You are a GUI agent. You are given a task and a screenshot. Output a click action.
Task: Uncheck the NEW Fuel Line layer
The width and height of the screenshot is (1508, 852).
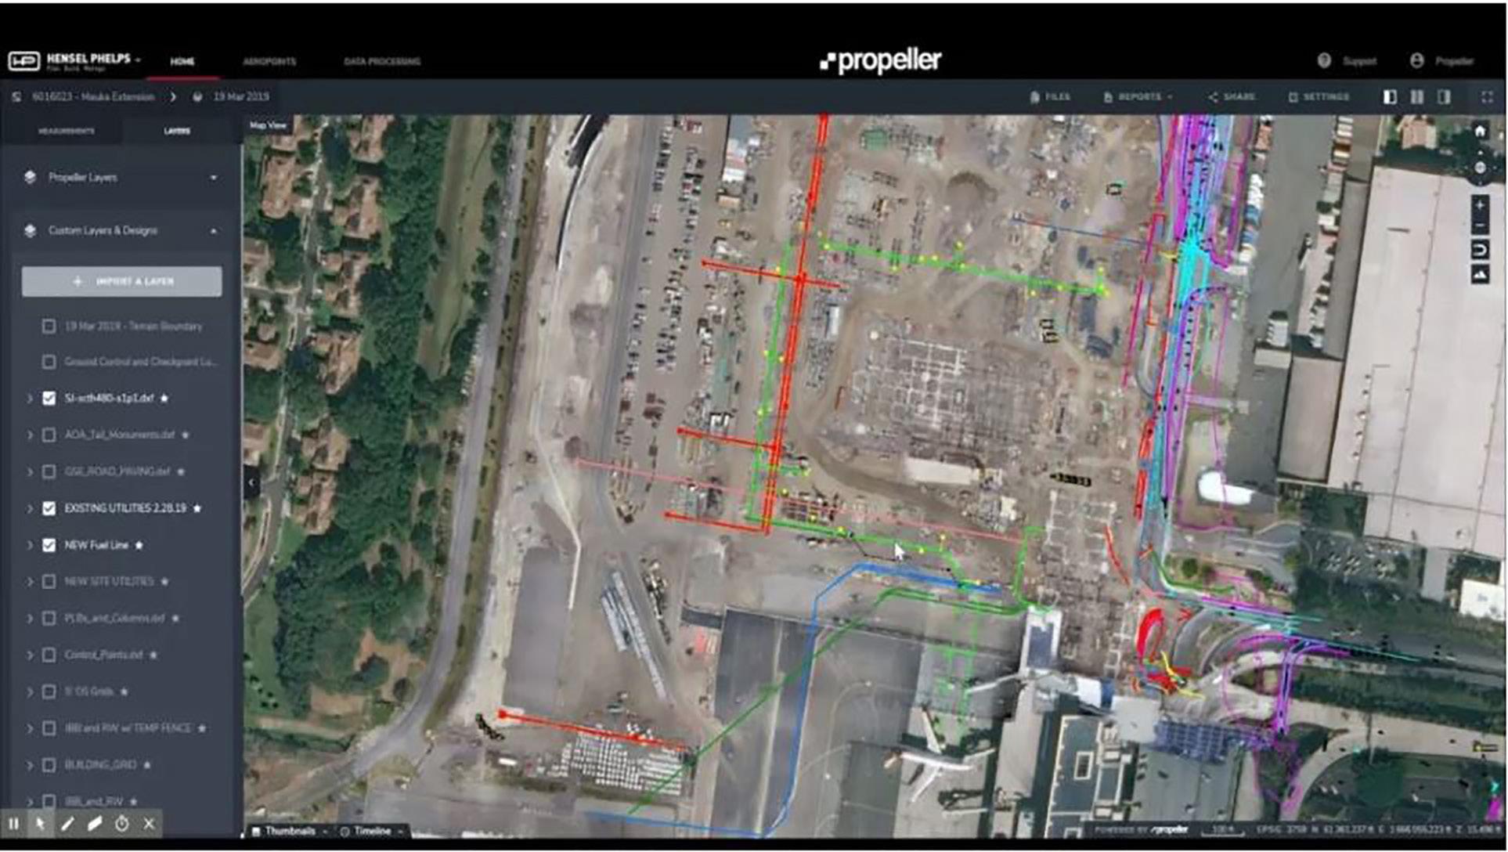(x=49, y=545)
